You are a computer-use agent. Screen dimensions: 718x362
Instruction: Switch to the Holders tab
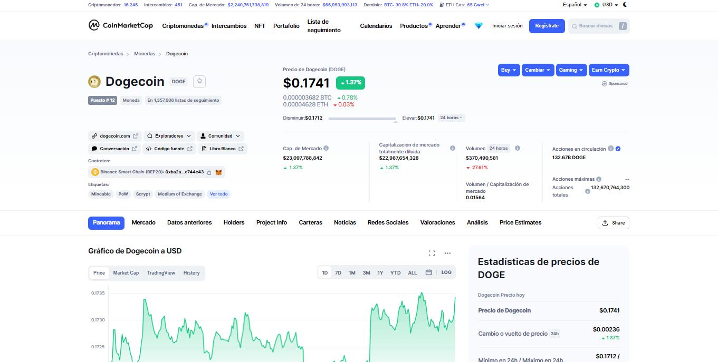pyautogui.click(x=234, y=223)
